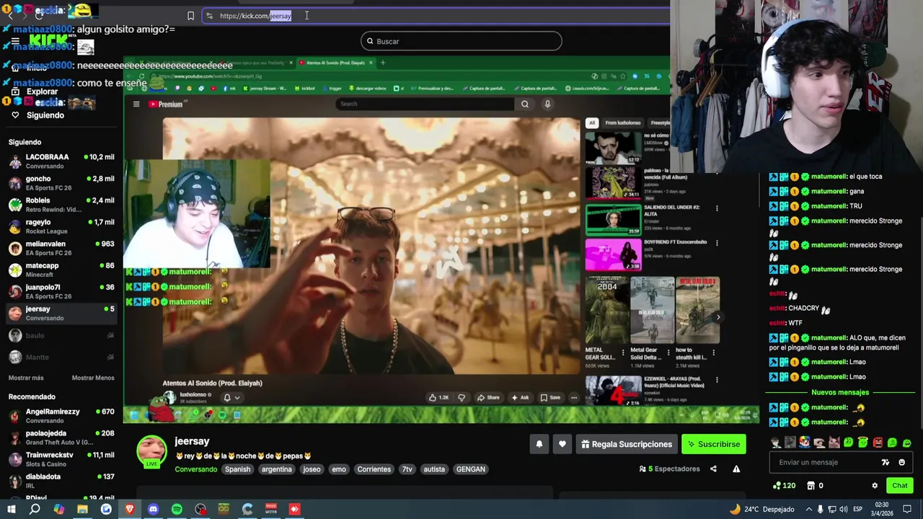Open Spotify from the taskbar
The width and height of the screenshot is (923, 519).
coord(177,509)
